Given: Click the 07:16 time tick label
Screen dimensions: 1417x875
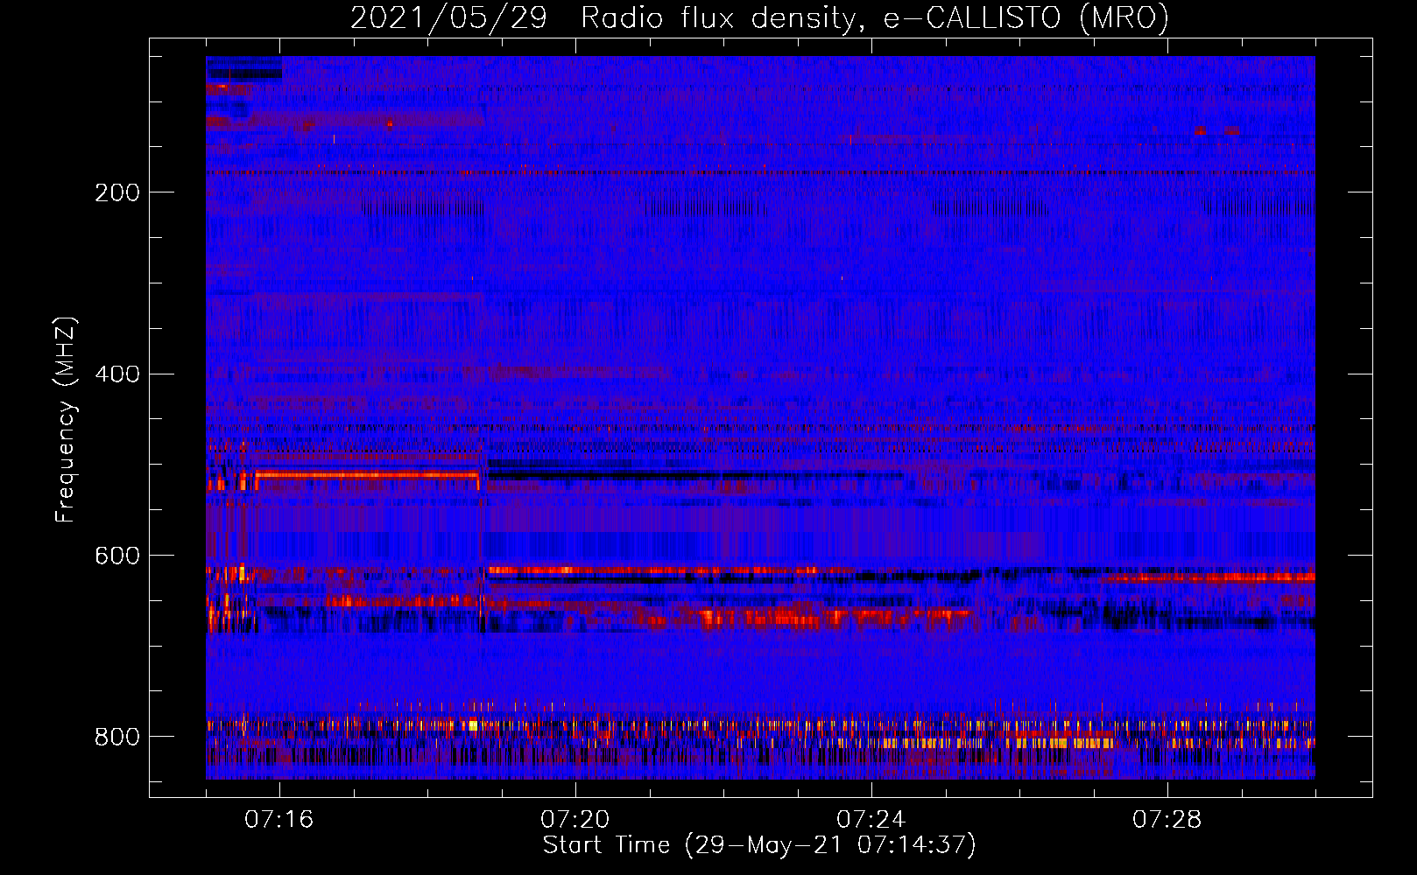Looking at the screenshot, I should 279,820.
